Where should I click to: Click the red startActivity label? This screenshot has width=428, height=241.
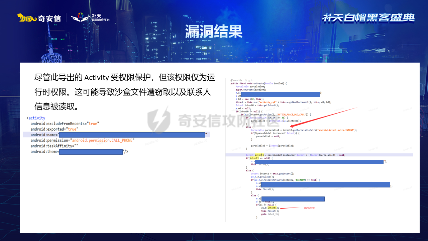tap(309, 208)
